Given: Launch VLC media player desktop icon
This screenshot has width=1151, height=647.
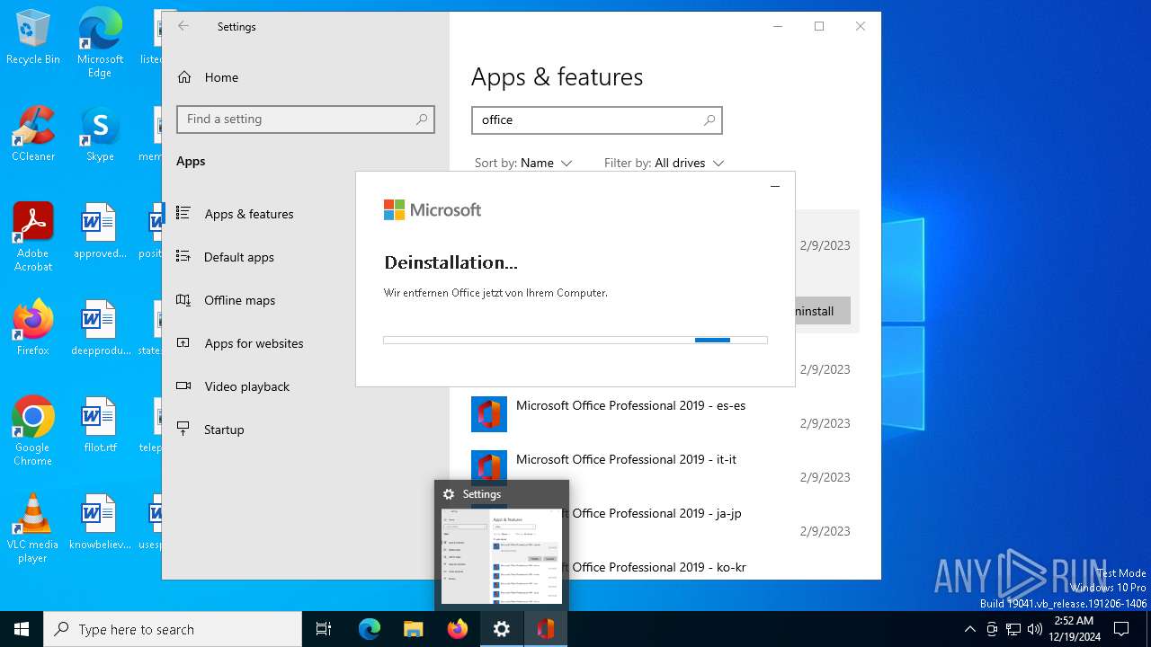Looking at the screenshot, I should pyautogui.click(x=33, y=527).
